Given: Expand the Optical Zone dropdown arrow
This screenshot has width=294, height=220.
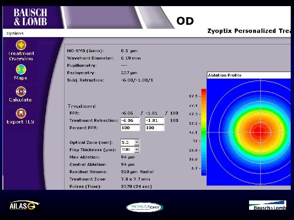Looking at the screenshot, I should [x=137, y=142].
